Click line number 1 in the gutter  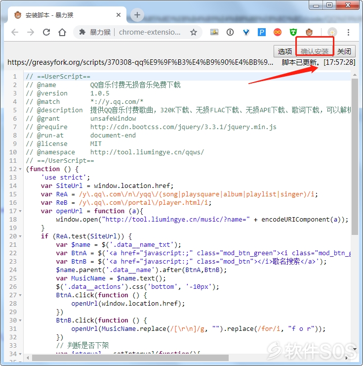coord(15,77)
